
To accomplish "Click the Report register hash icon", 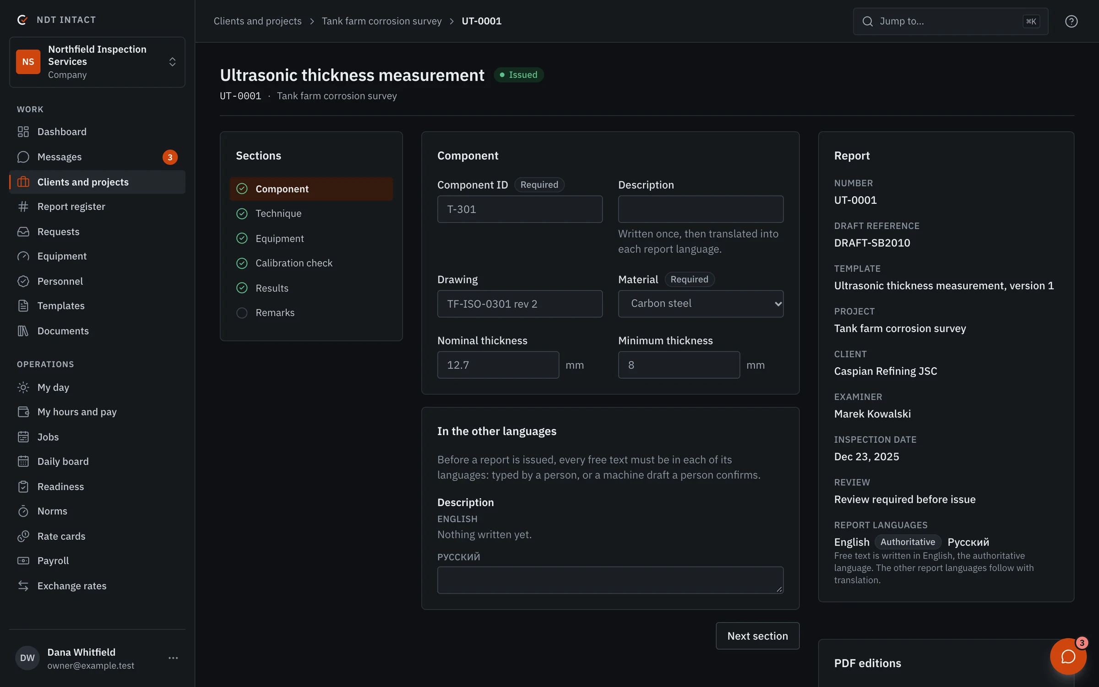I will [23, 207].
